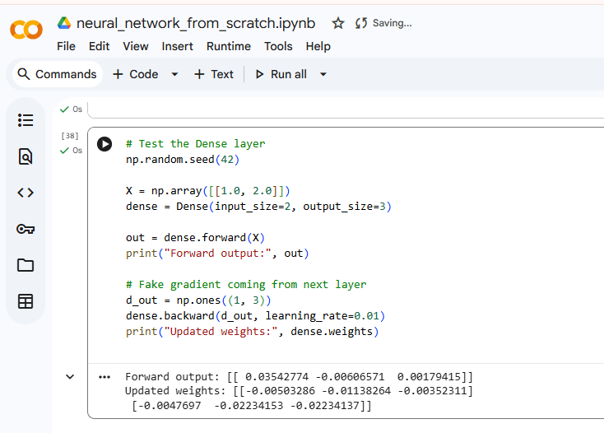The image size is (604, 433).
Task: Open the code snippets sidebar icon
Action: coord(26,193)
